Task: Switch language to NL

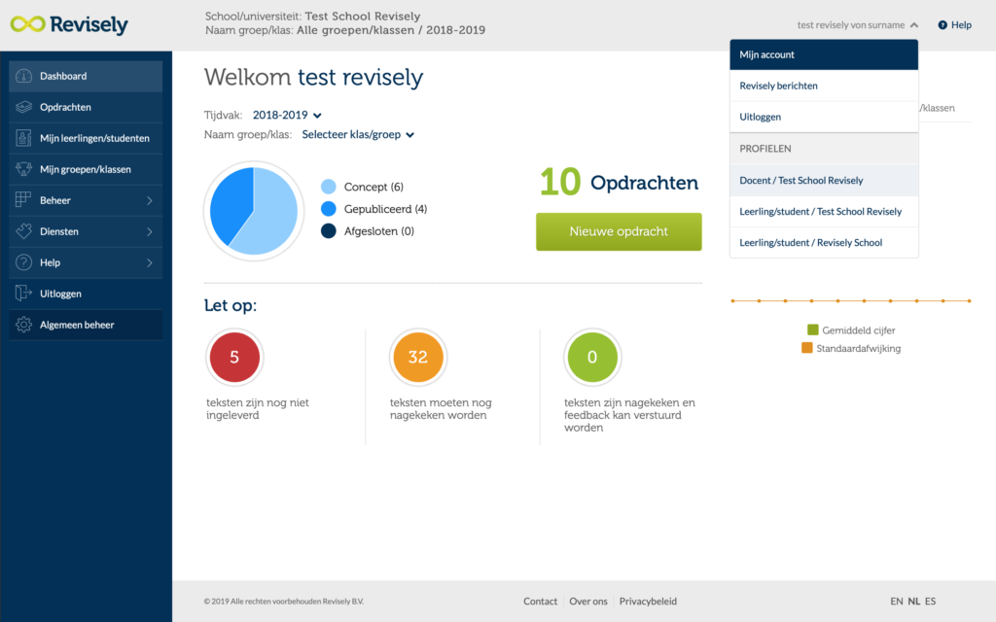Action: [x=913, y=601]
